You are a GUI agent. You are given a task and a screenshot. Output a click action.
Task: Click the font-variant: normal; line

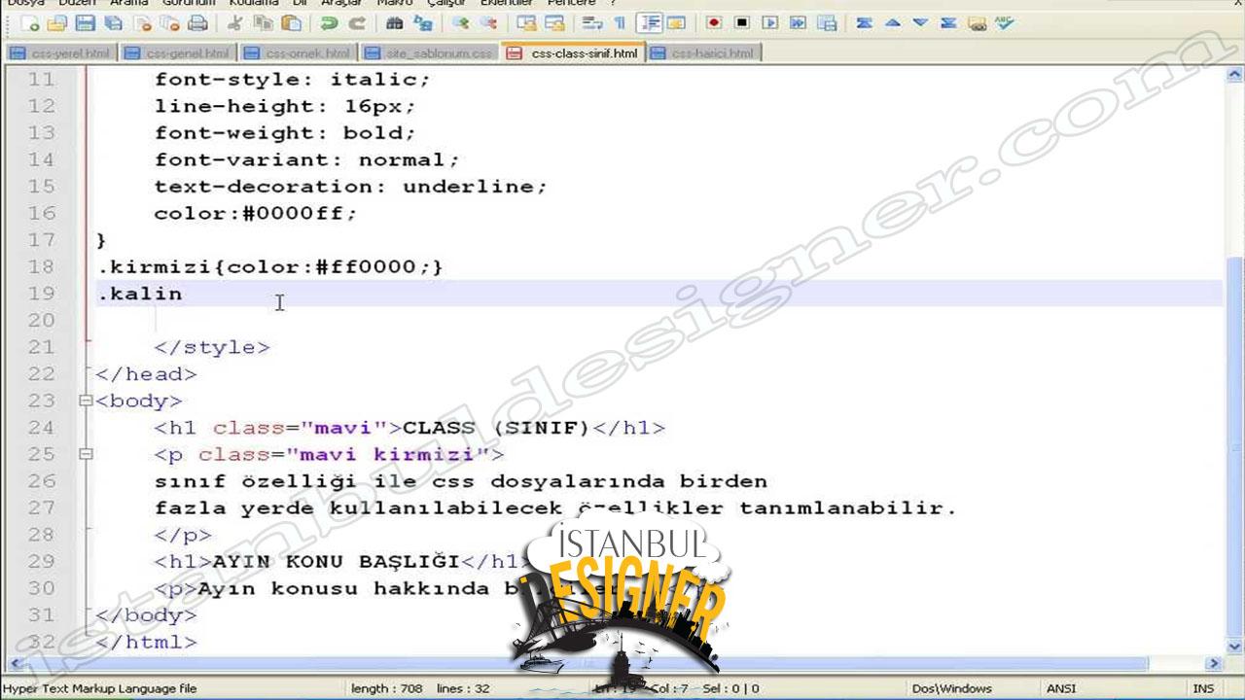[306, 159]
